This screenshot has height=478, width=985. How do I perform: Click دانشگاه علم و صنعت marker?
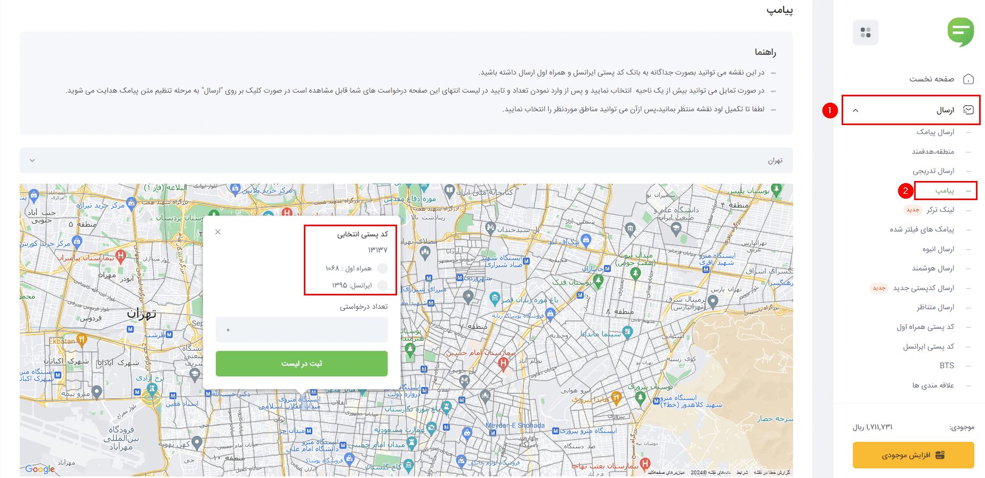click(677, 228)
